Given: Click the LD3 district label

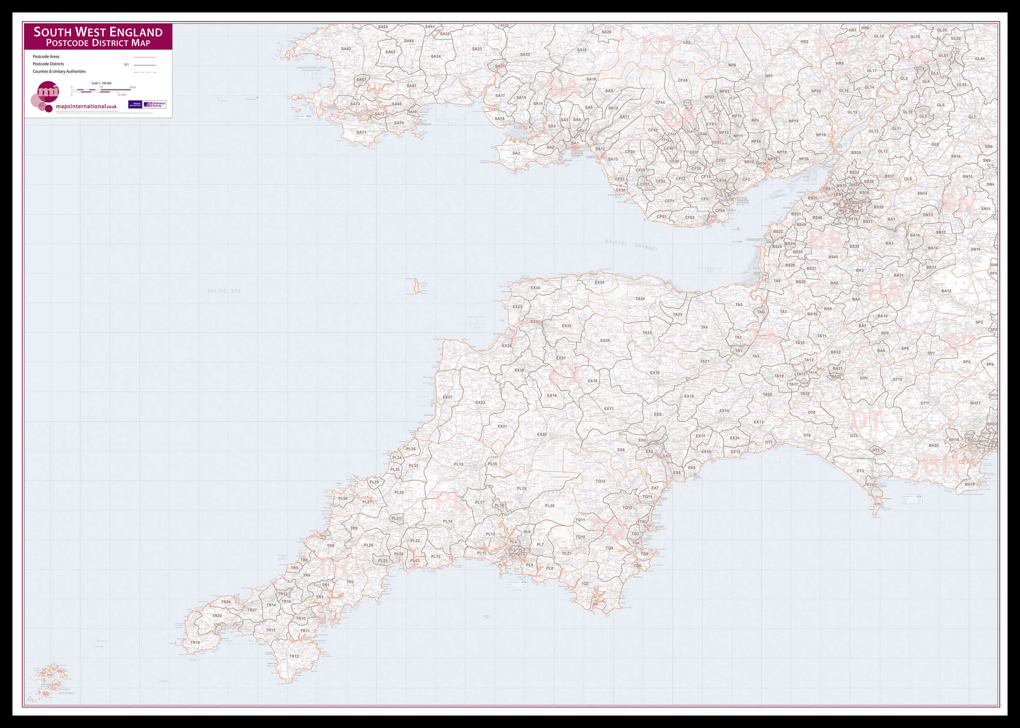Looking at the screenshot, I should pos(687,42).
